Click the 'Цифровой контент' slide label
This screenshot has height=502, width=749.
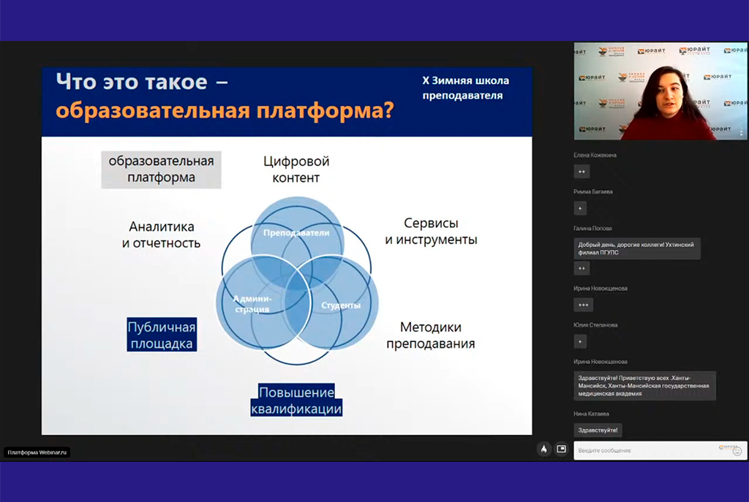[296, 170]
